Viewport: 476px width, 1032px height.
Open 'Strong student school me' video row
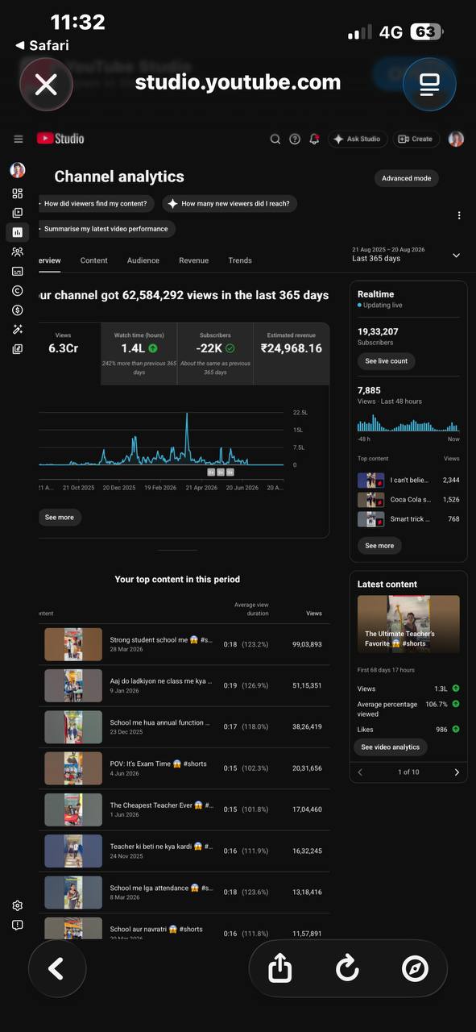click(184, 644)
